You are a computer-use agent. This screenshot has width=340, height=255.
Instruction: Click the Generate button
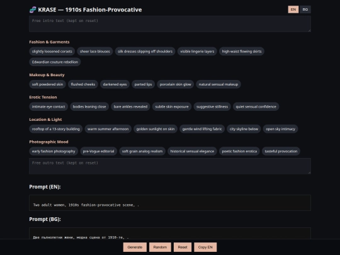click(135, 247)
